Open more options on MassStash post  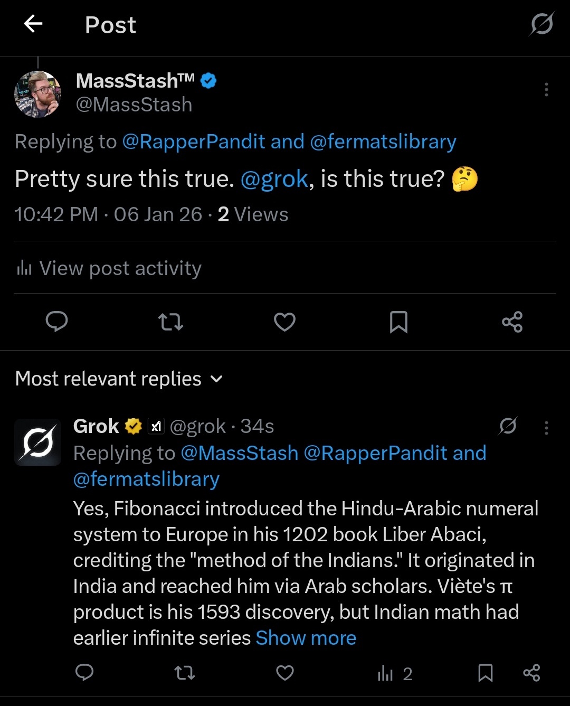click(546, 90)
